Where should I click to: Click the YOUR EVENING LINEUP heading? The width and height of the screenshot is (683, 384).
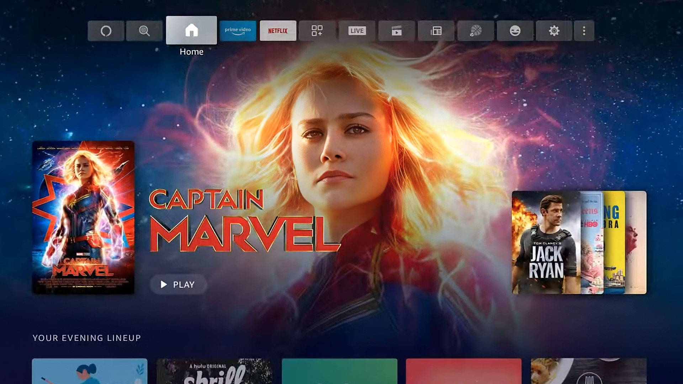click(x=87, y=338)
